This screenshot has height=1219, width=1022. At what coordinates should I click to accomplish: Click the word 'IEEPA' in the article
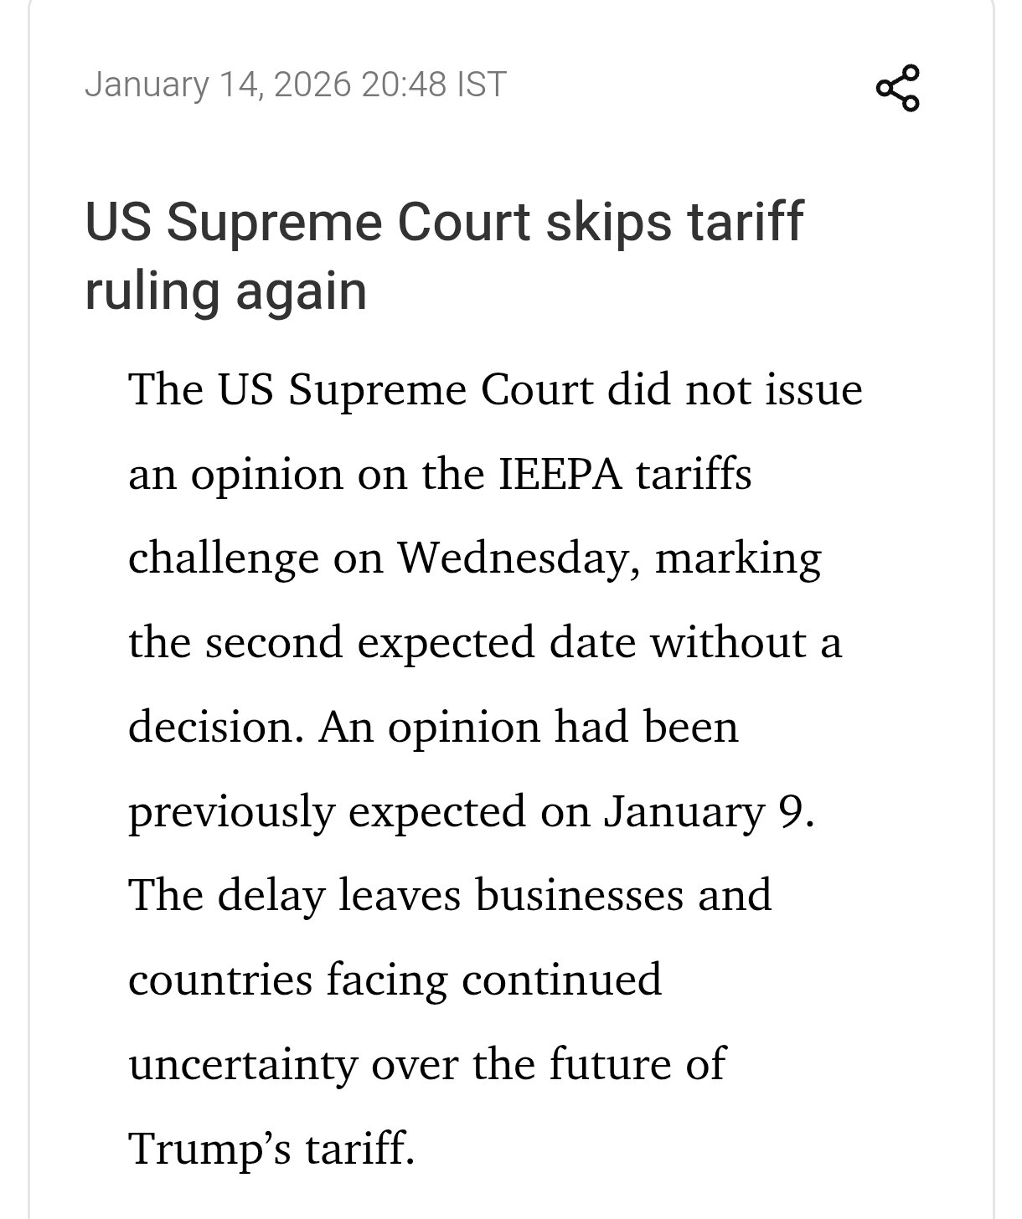pos(560,475)
